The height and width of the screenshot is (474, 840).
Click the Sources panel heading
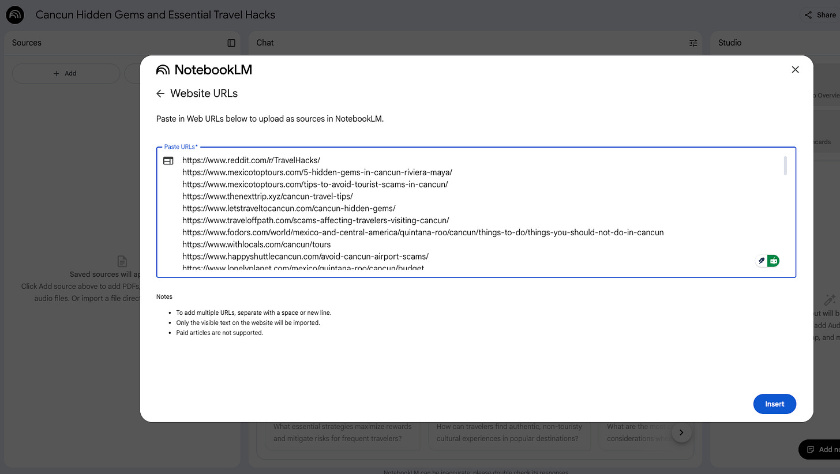[x=27, y=43]
